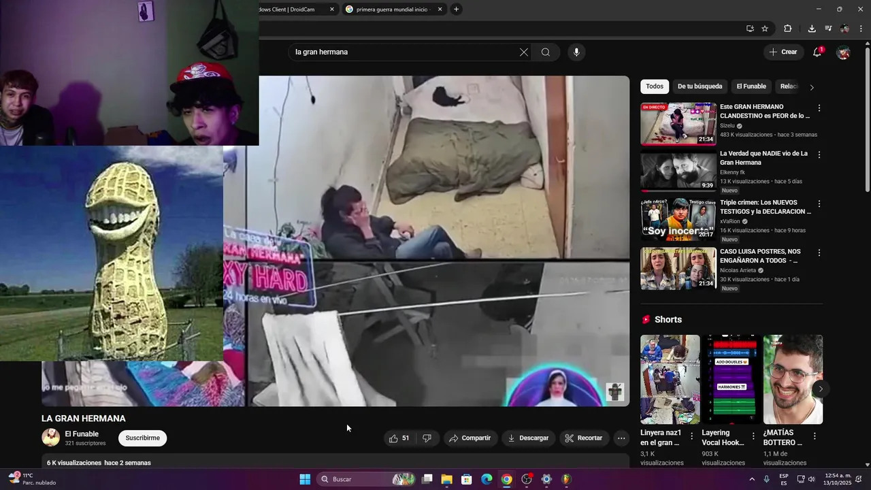Open options for Triple crimen video

[819, 204]
